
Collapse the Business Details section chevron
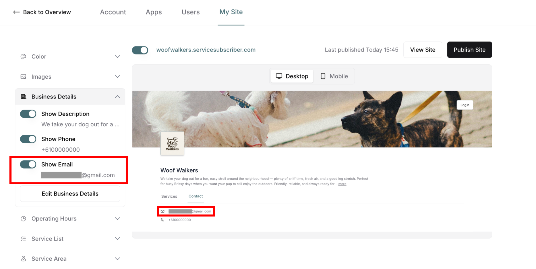coord(118,97)
